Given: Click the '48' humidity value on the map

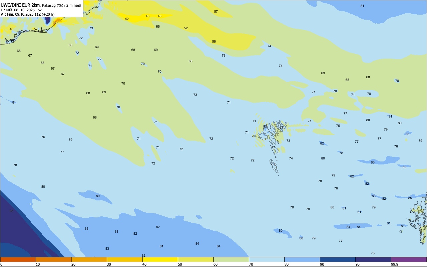Looking at the screenshot, I should (x=159, y=16).
